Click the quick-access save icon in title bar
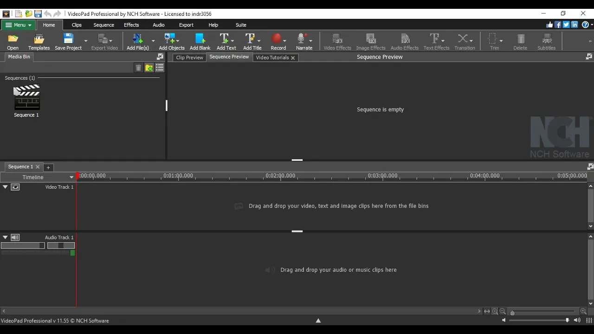594x334 pixels. pyautogui.click(x=38, y=14)
